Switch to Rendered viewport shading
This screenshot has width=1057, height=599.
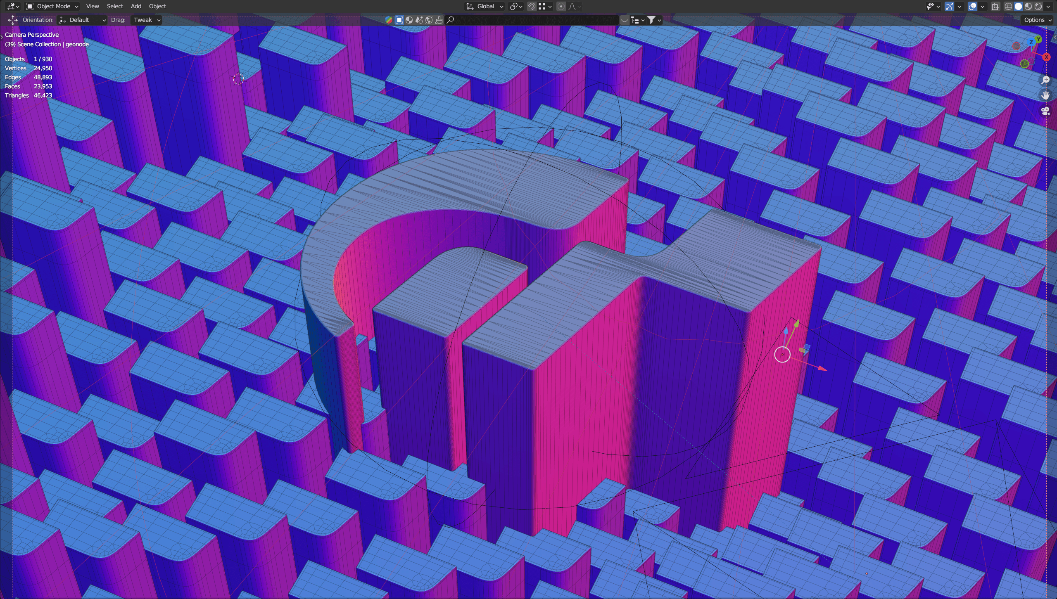pyautogui.click(x=1038, y=6)
